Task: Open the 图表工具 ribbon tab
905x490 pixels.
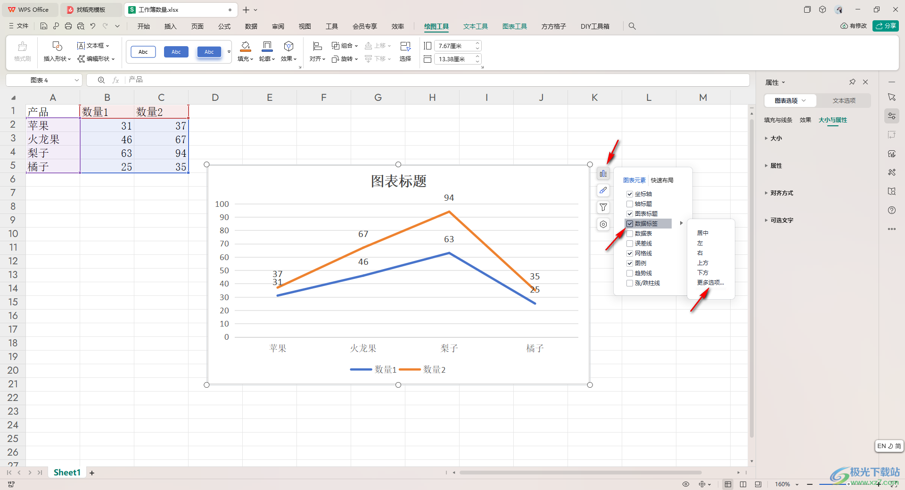Action: [x=515, y=26]
